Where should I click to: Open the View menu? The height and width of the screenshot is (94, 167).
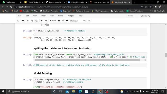click(x=35, y=16)
